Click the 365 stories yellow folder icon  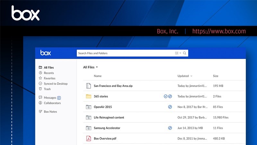pos(89,96)
